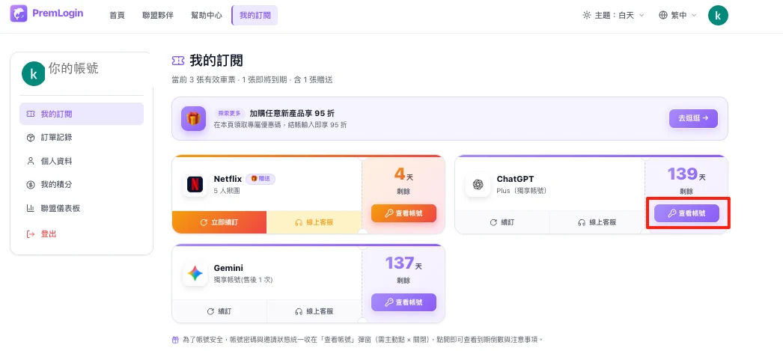Click the bar chart icon beside 聯盟儀表板

(31, 209)
